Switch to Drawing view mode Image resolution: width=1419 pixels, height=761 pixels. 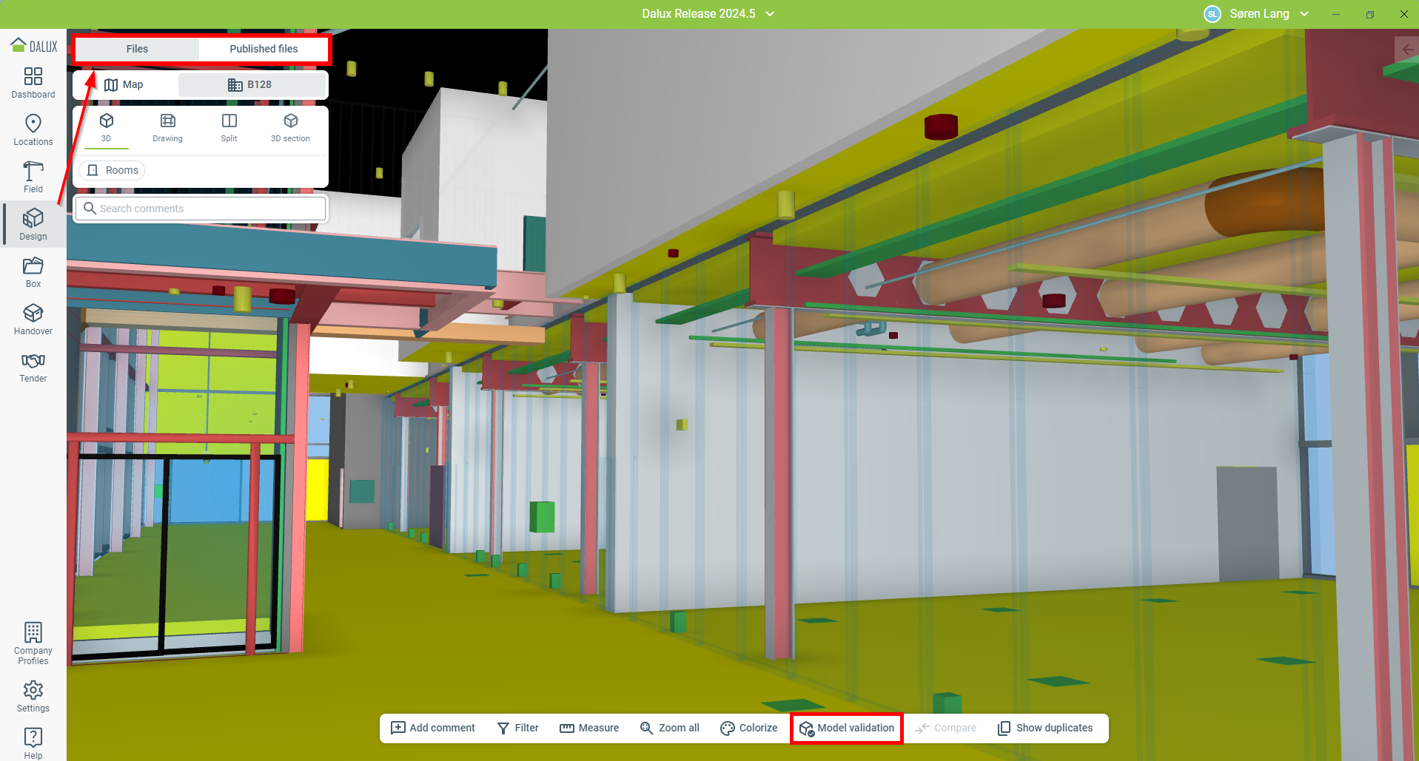click(167, 128)
